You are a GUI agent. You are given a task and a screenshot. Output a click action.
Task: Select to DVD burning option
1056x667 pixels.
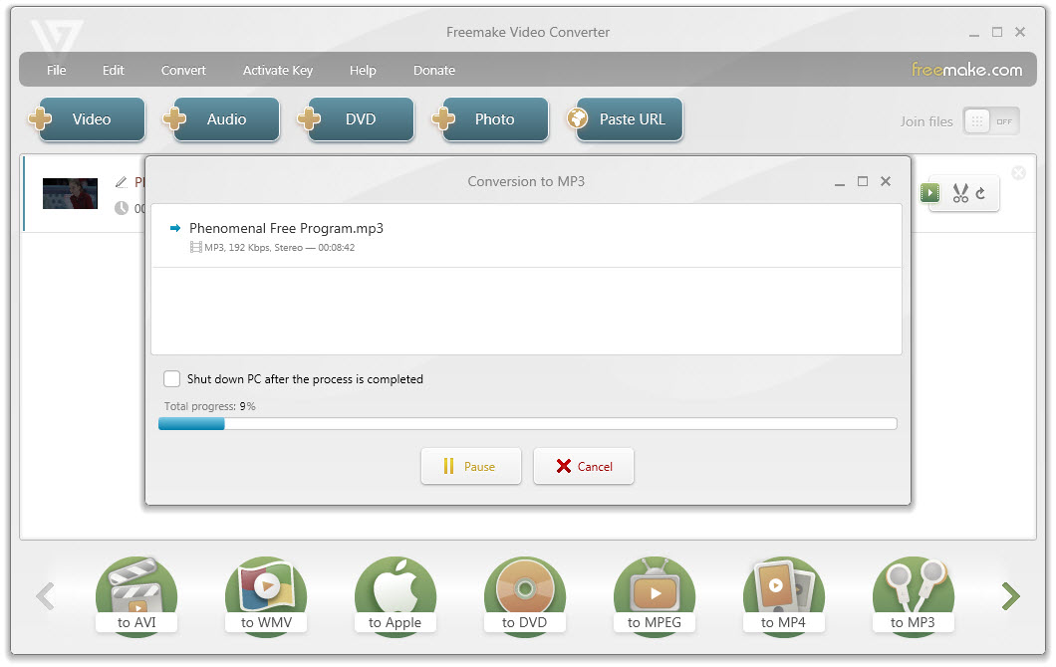(x=525, y=595)
